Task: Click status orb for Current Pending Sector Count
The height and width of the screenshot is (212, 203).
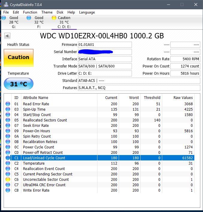Action: pyautogui.click(x=8, y=174)
